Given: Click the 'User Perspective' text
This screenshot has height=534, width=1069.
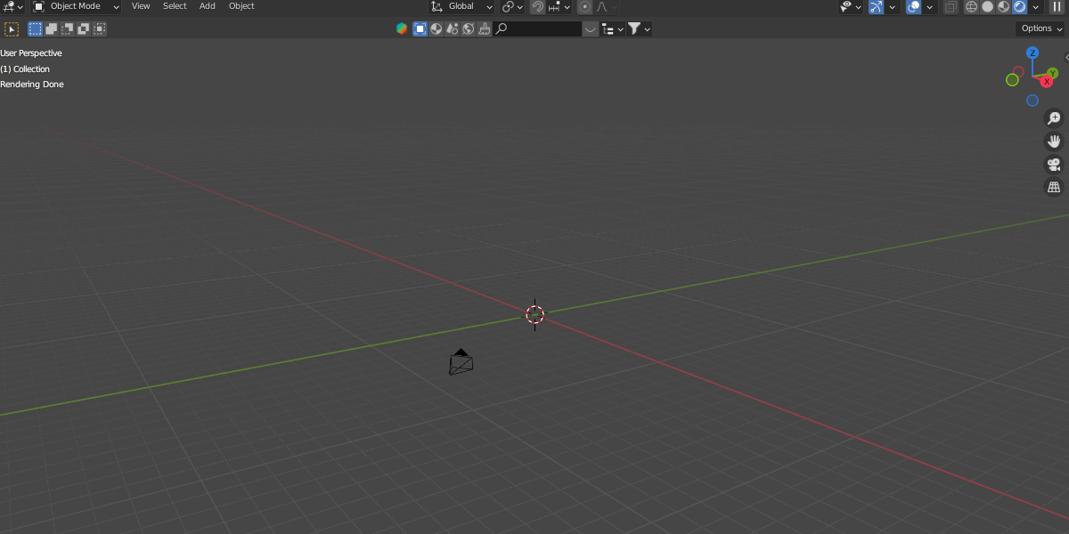Looking at the screenshot, I should [x=31, y=53].
